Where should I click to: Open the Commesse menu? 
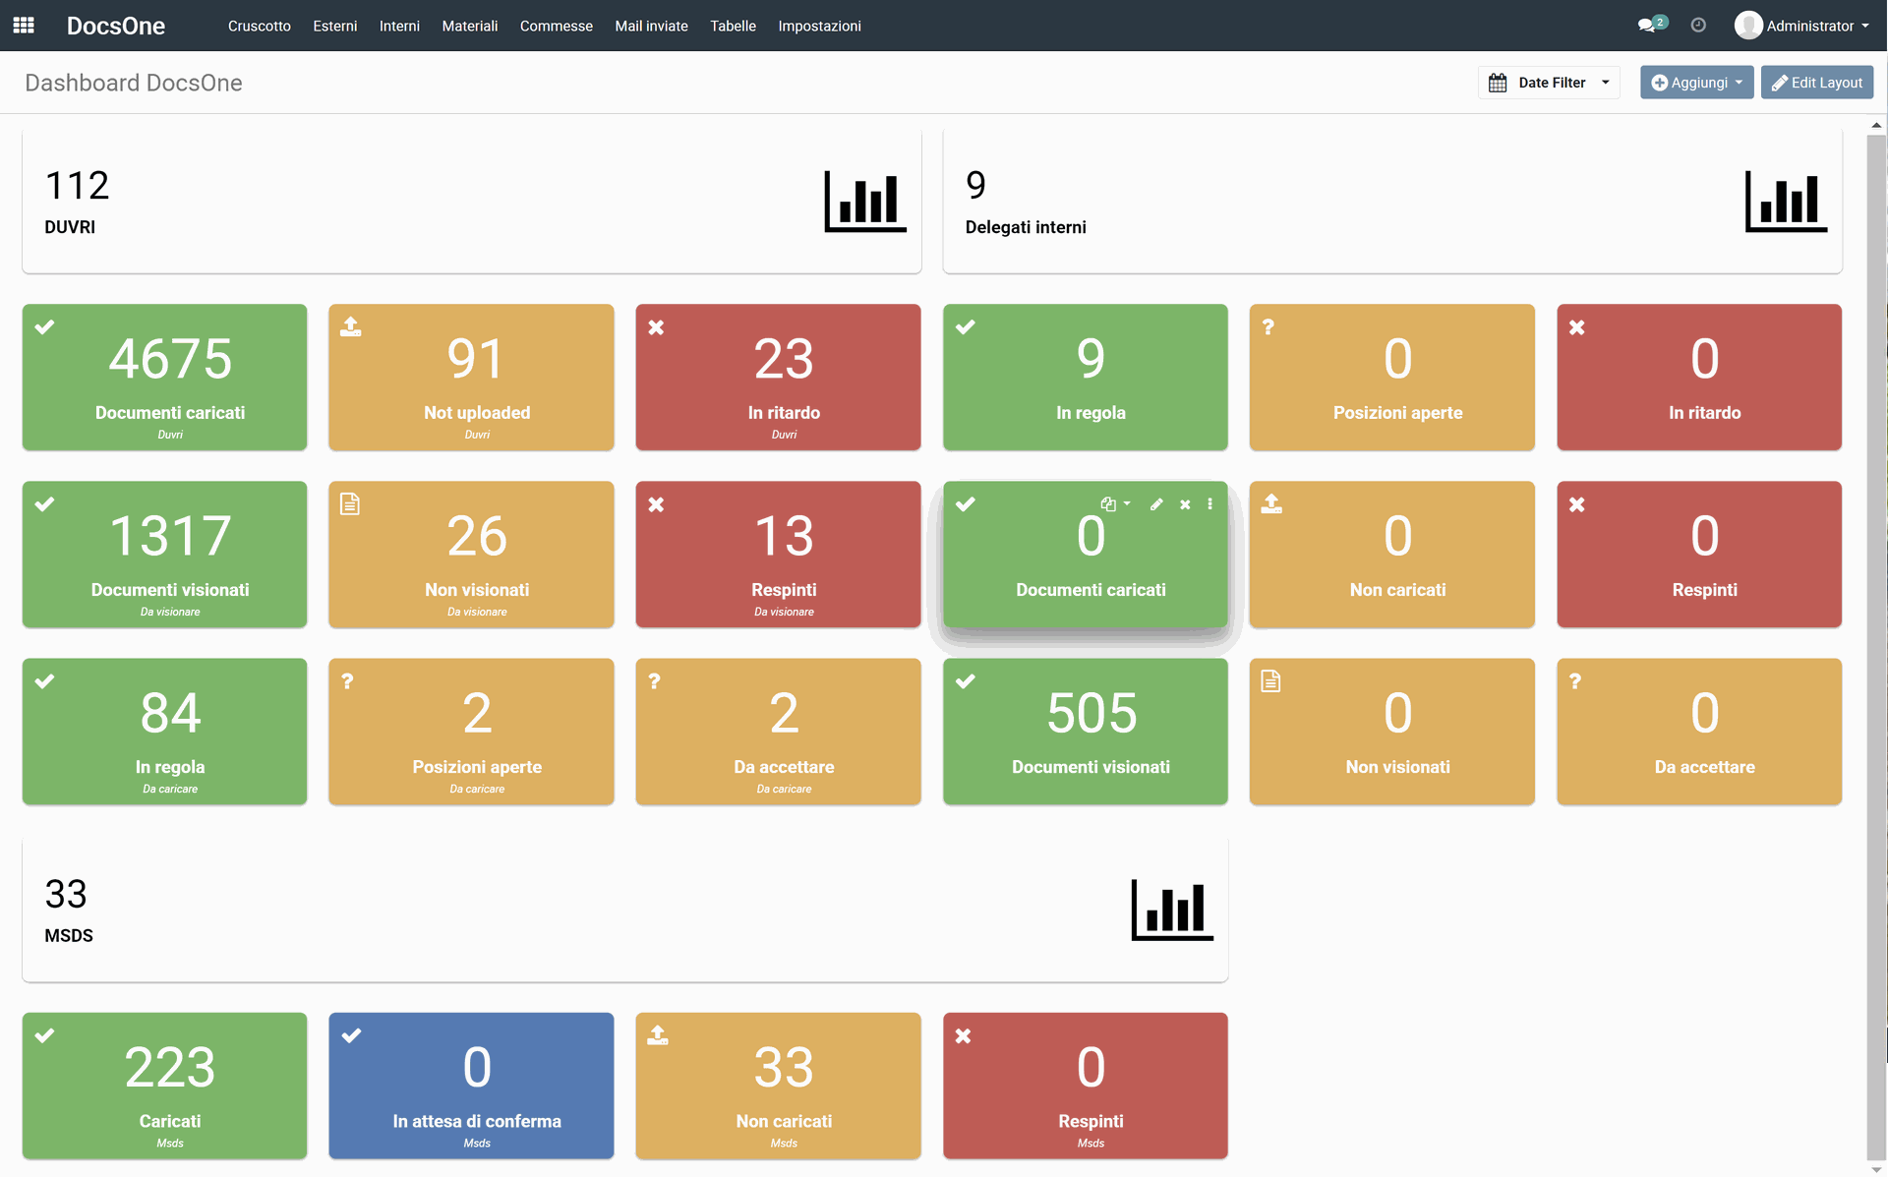(556, 26)
